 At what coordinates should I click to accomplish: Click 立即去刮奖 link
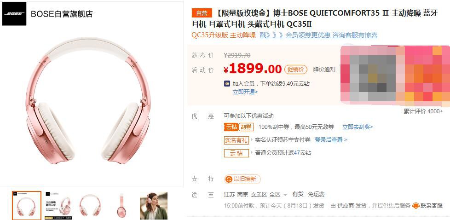click(x=358, y=127)
